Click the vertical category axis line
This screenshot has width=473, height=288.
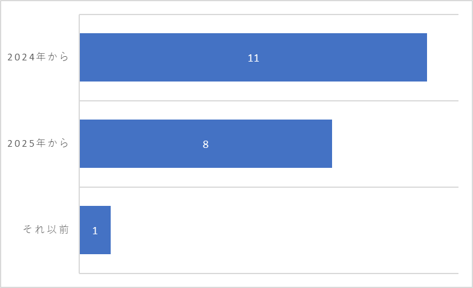pyautogui.click(x=79, y=144)
